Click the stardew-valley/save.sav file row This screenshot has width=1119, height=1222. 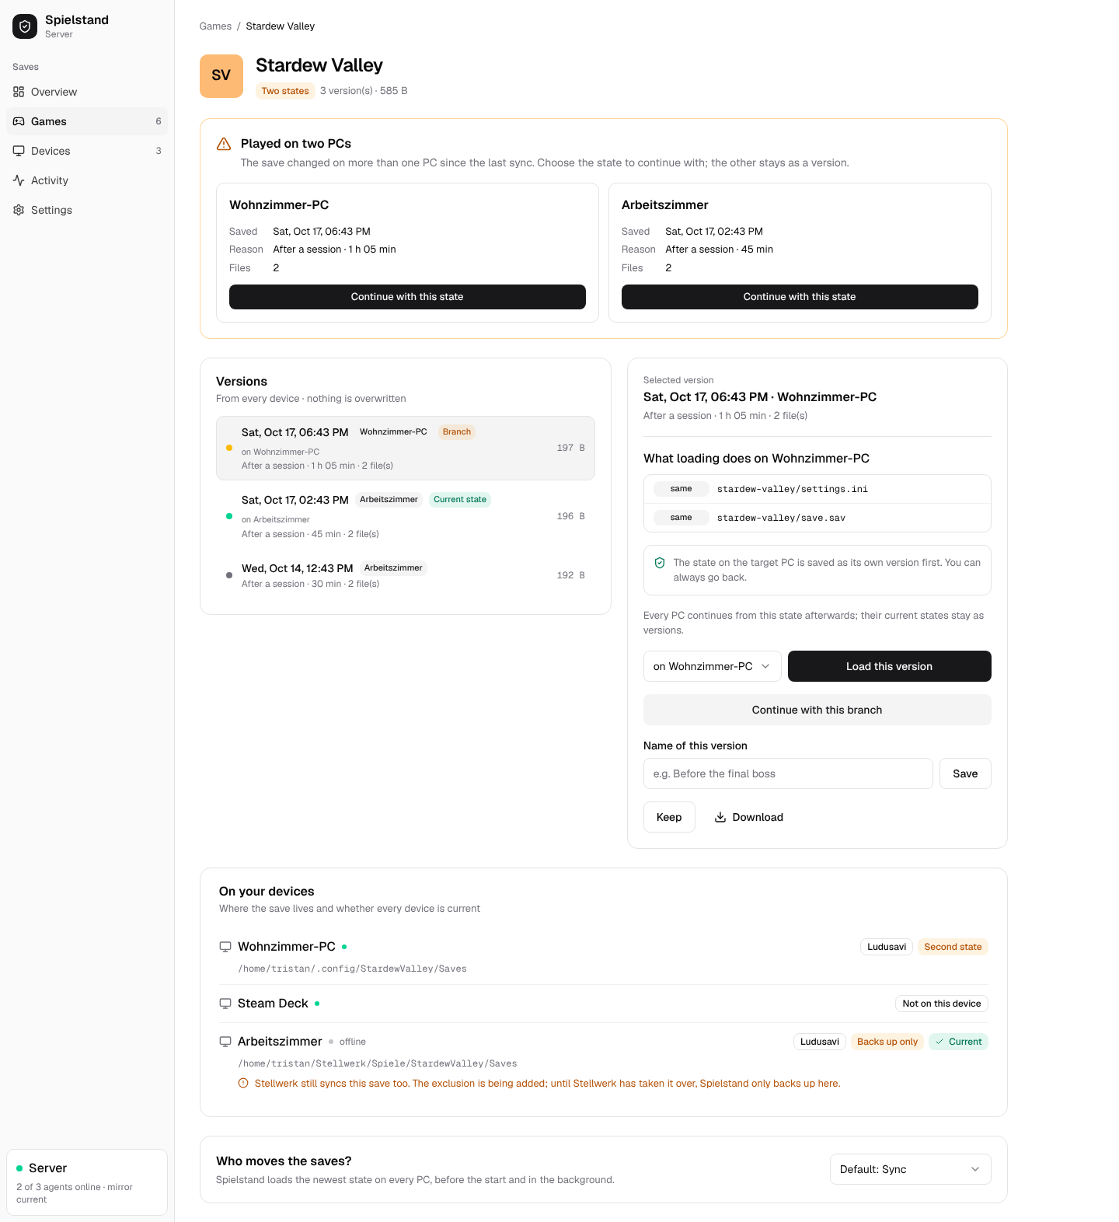[x=817, y=518]
